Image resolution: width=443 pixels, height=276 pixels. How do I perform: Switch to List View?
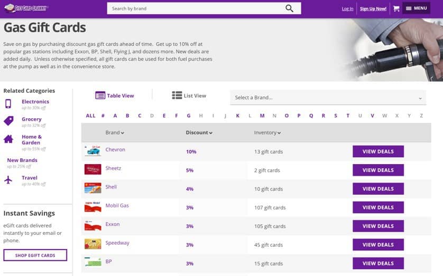click(x=189, y=96)
